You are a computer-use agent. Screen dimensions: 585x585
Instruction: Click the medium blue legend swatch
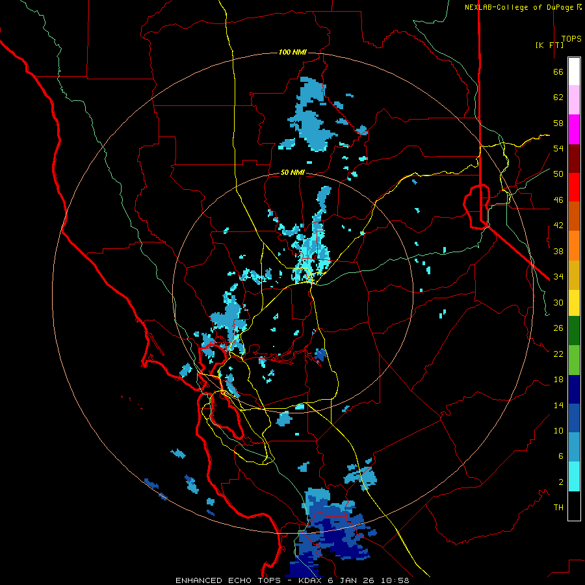click(574, 418)
